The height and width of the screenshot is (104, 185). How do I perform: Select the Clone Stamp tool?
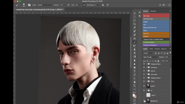pos(134,49)
